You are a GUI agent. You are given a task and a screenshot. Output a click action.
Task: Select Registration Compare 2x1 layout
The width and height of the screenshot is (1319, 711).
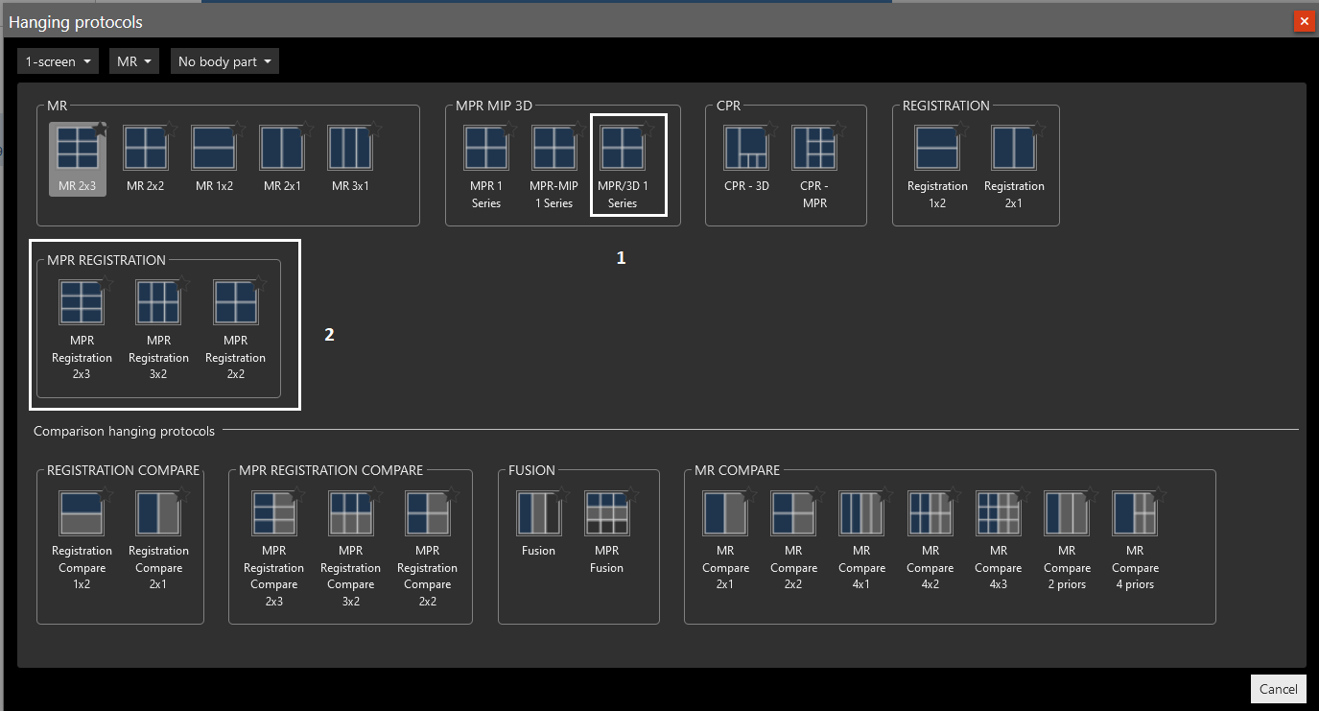coord(158,514)
